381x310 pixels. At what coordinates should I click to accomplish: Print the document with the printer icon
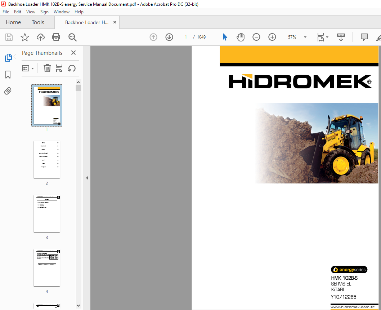click(56, 37)
